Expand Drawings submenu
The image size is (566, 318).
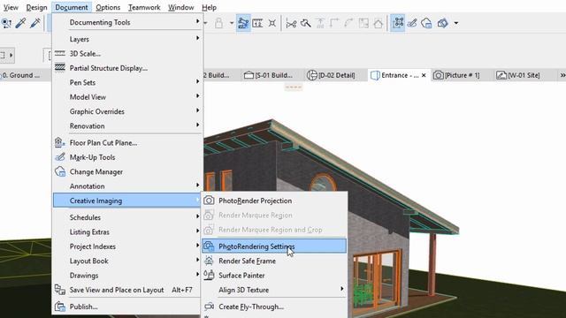point(127,275)
